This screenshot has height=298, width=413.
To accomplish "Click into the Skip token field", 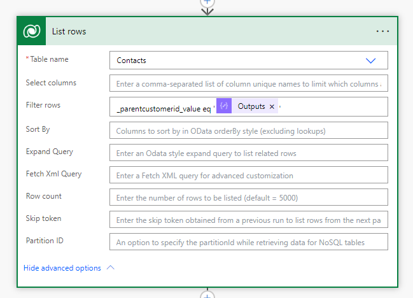I will 248,220.
